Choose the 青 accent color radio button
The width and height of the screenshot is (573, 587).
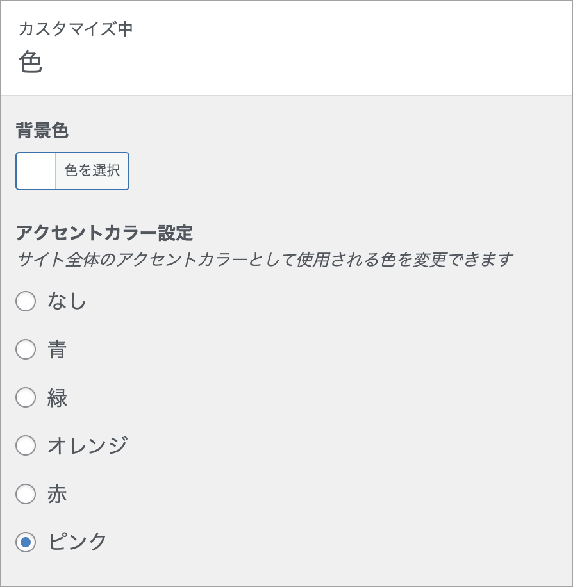[26, 349]
